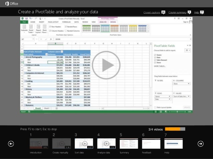The width and height of the screenshot is (213, 159).
Task: Open the Name Box dropdown
Action: [x=33, y=39]
